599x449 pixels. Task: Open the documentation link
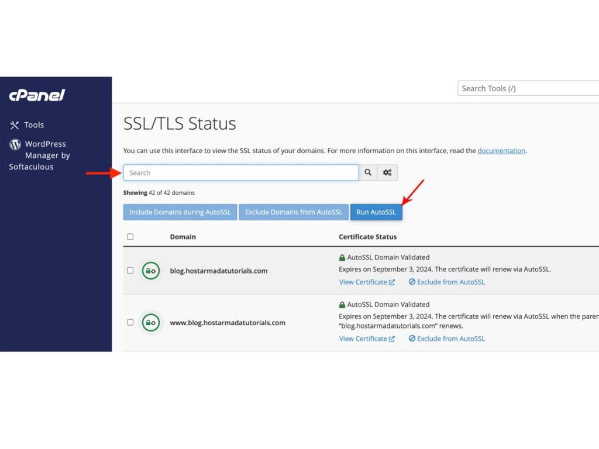click(x=501, y=151)
